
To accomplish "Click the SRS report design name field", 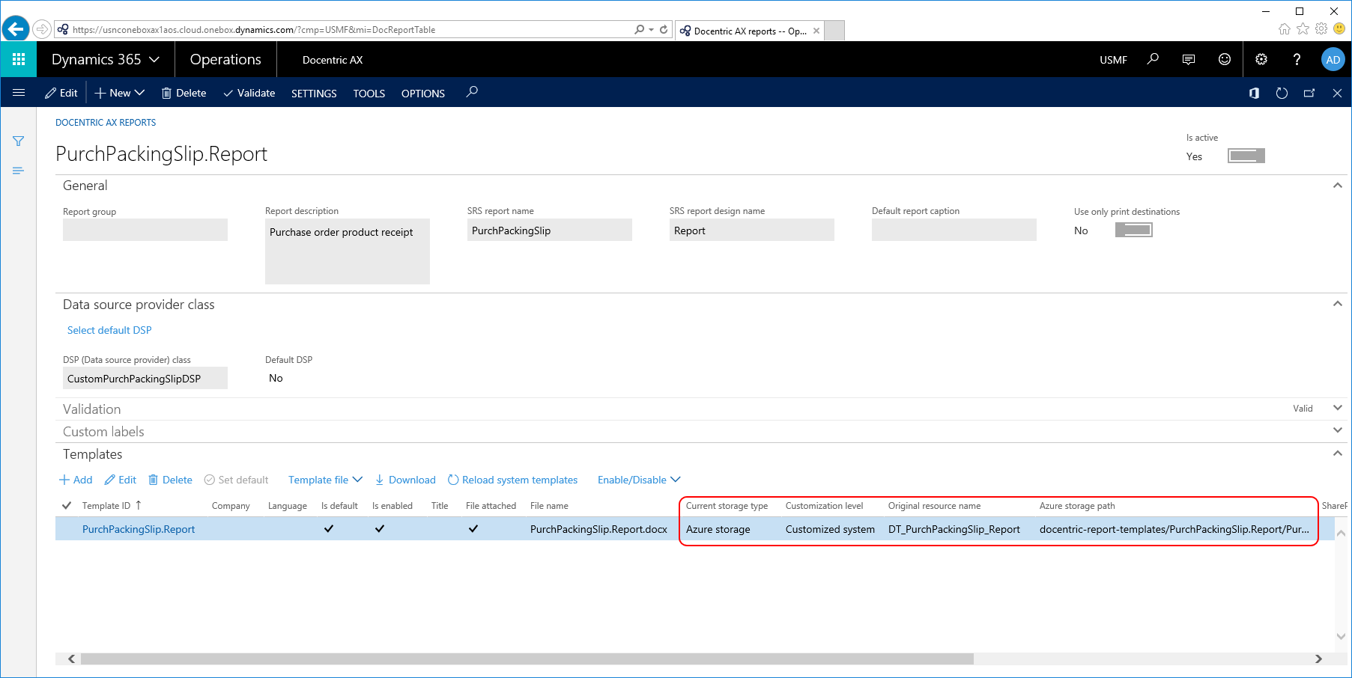I will coord(752,230).
